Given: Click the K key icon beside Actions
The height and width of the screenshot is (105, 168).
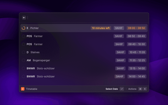Looking at the screenshot, I should [x=145, y=89].
